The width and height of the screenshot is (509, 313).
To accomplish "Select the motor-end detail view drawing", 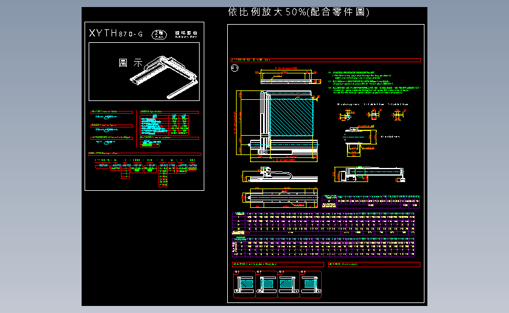I will point(360,141).
